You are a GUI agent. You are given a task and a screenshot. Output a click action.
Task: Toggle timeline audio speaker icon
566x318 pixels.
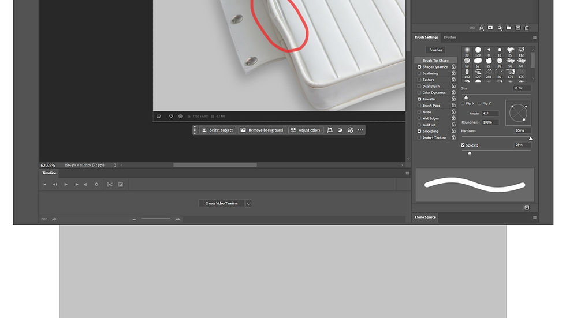[x=85, y=184]
